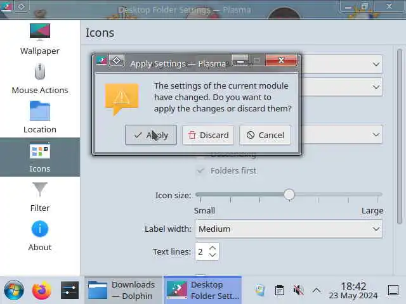The width and height of the screenshot is (406, 304).
Task: Toggle the Folders first checkbox
Action: tap(200, 170)
